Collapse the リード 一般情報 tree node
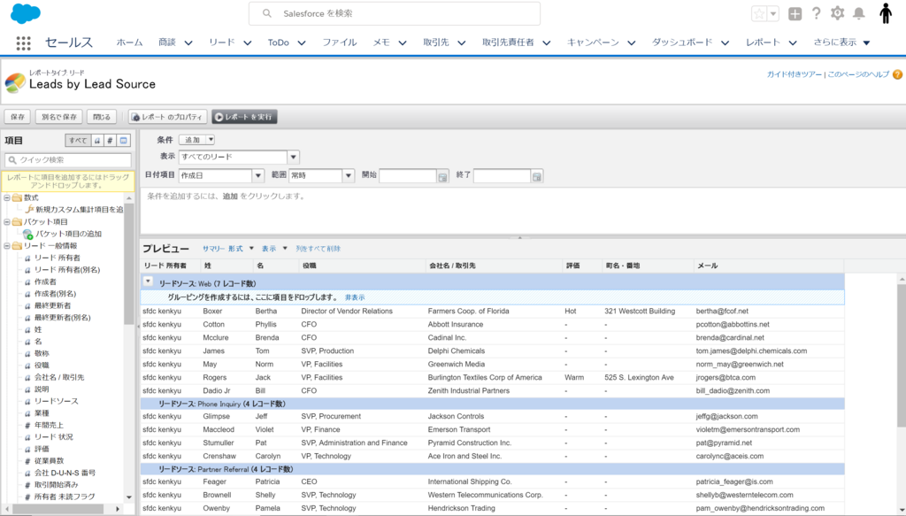906x516 pixels. 7,245
